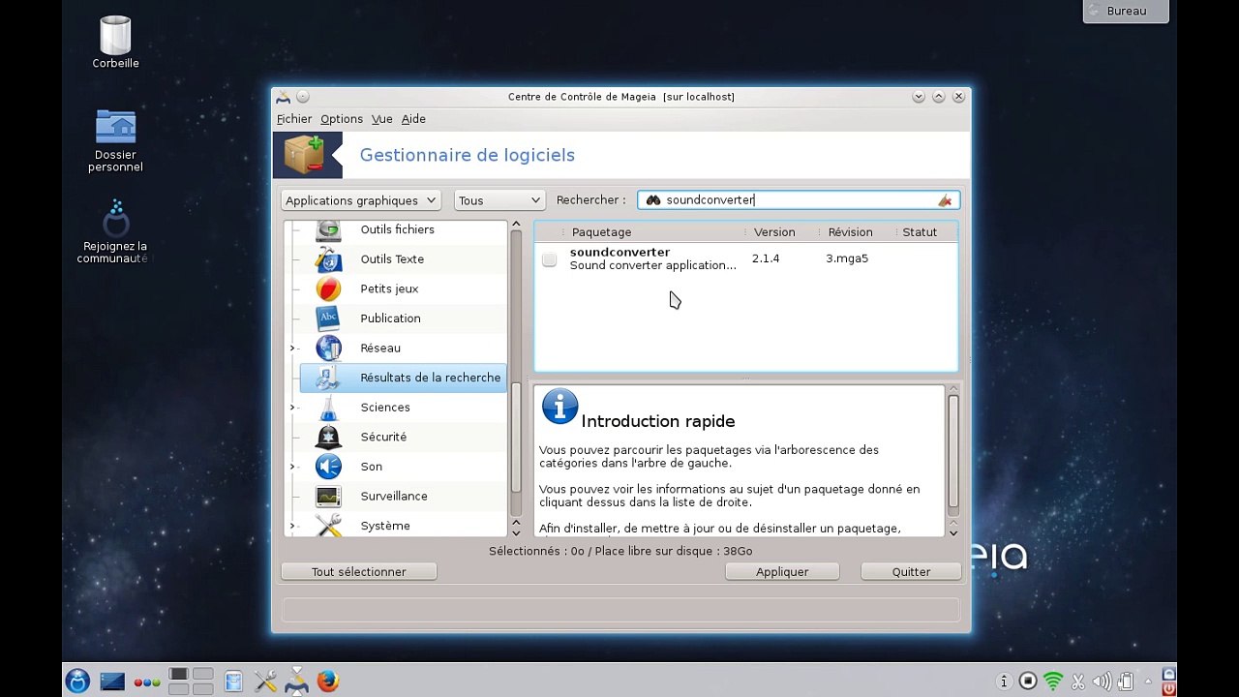Image resolution: width=1239 pixels, height=697 pixels.
Task: Click the description pane scroll-down arrow
Action: [953, 531]
